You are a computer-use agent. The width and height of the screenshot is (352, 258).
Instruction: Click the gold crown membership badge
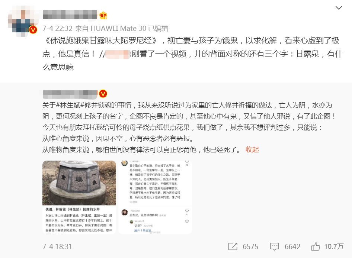[103, 16]
